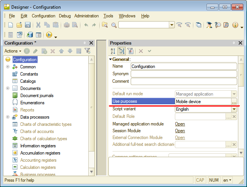Select the Constants tree item

[x=29, y=74]
